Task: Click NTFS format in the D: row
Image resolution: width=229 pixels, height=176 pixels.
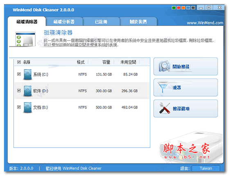Action: [x=82, y=91]
